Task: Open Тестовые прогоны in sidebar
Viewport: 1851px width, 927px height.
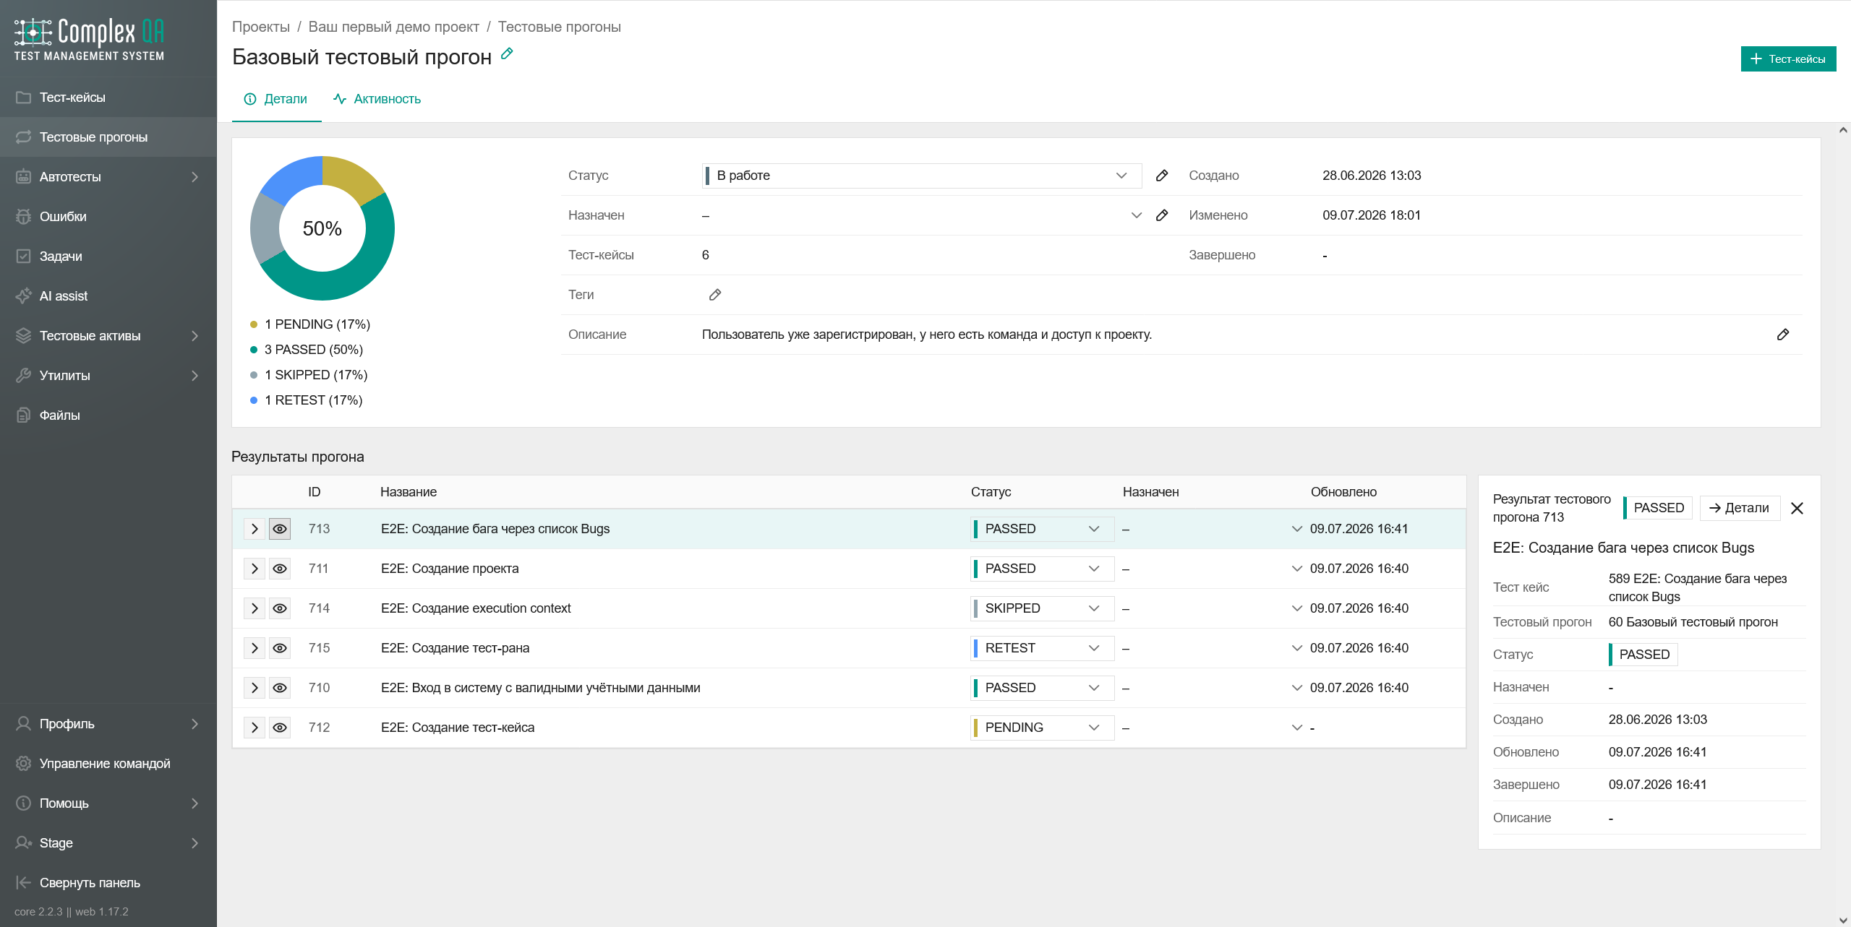Action: [x=108, y=137]
